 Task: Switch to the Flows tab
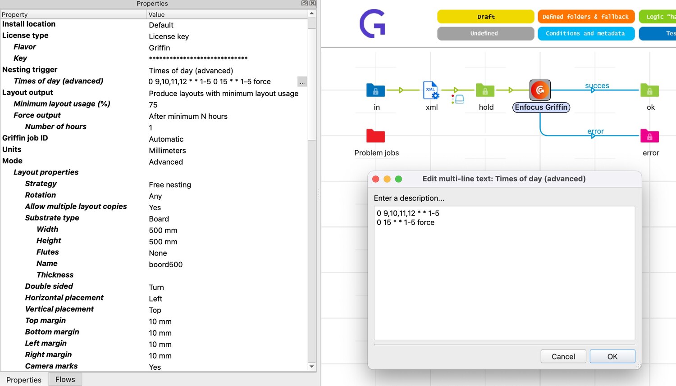(x=65, y=379)
